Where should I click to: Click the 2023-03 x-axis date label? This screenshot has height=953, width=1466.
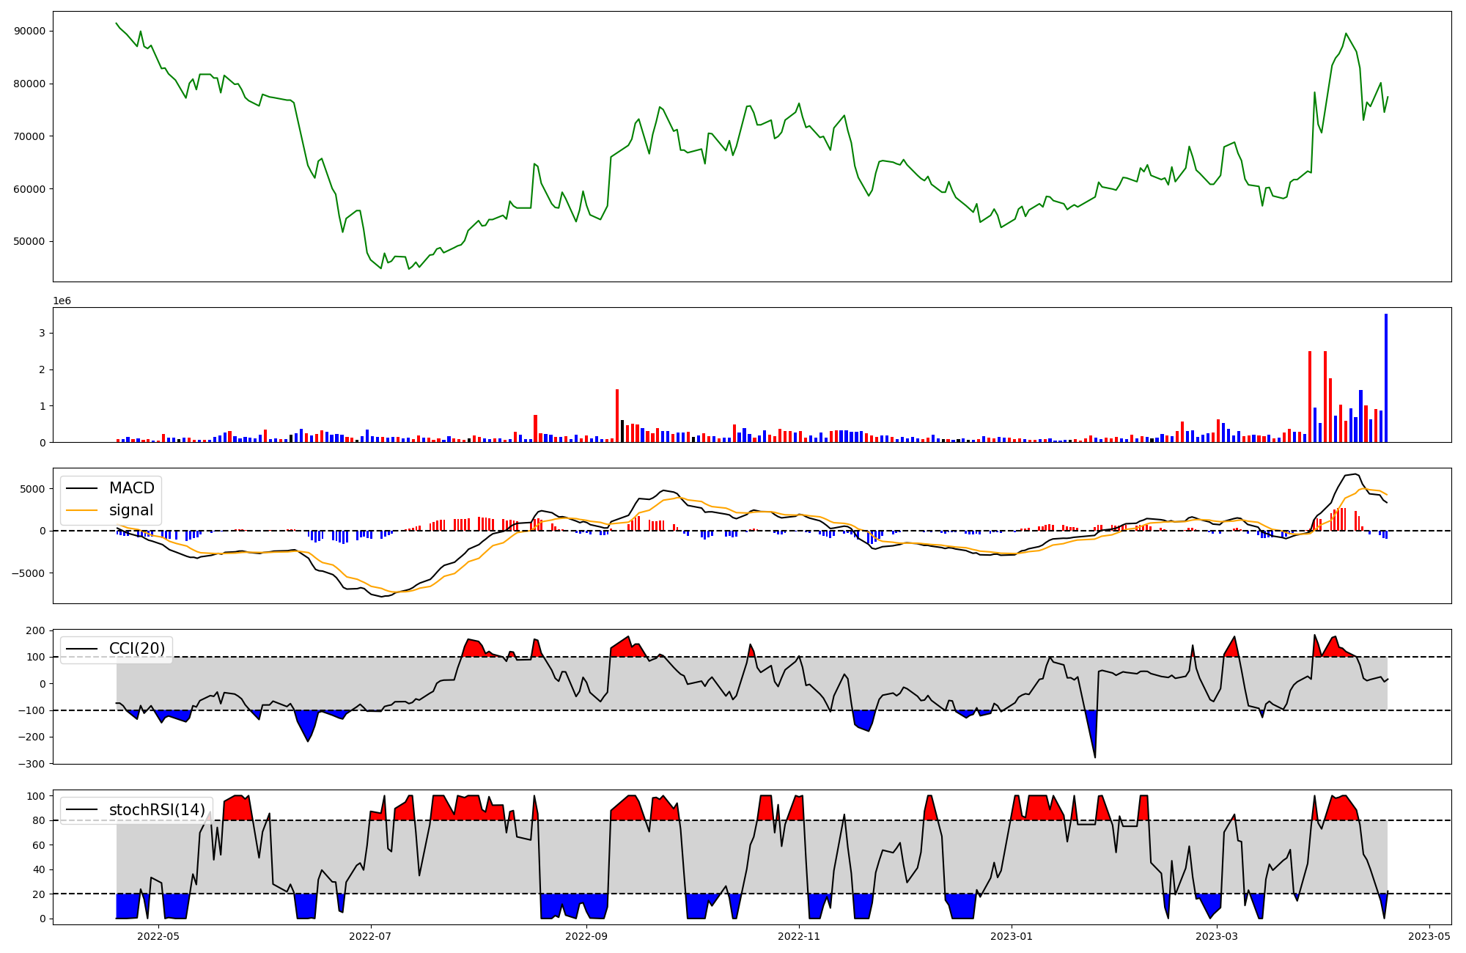point(1217,936)
